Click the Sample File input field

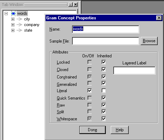click(x=105, y=41)
